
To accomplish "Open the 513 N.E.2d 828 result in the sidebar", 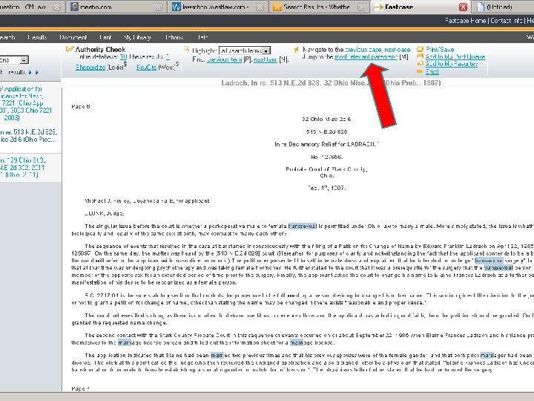I will point(28,136).
